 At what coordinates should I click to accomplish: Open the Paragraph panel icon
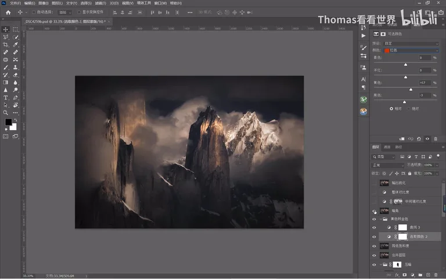click(363, 88)
